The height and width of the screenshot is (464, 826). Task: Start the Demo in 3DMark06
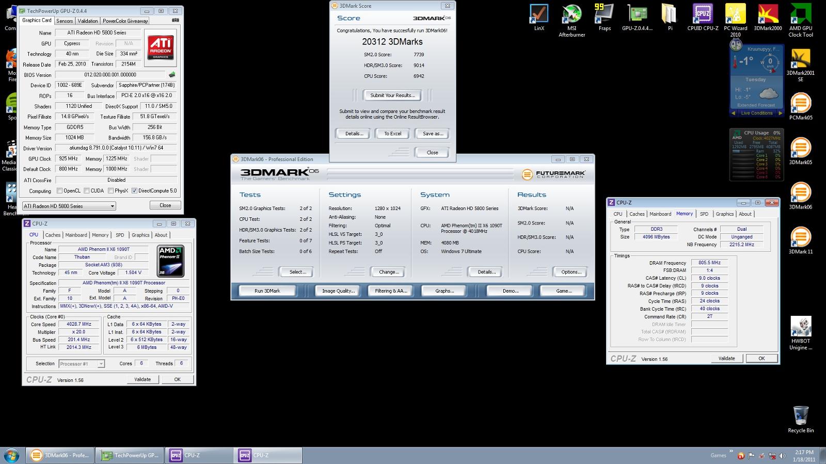coord(510,291)
